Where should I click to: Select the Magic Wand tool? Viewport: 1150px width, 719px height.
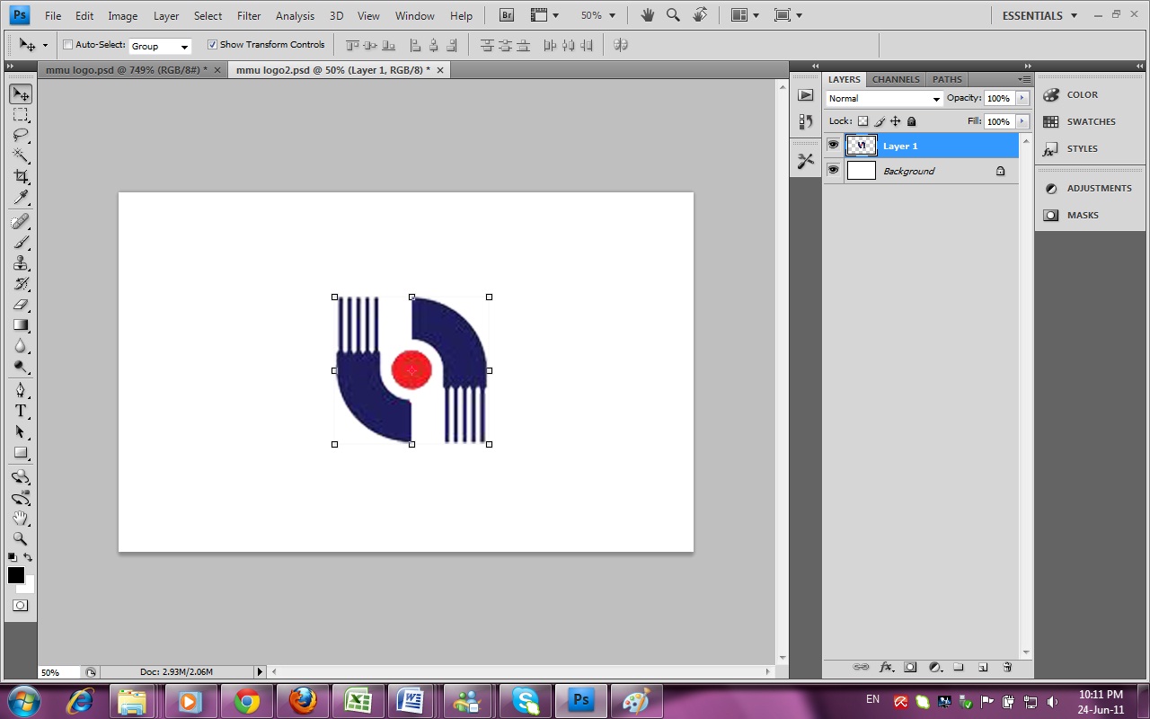tap(21, 156)
